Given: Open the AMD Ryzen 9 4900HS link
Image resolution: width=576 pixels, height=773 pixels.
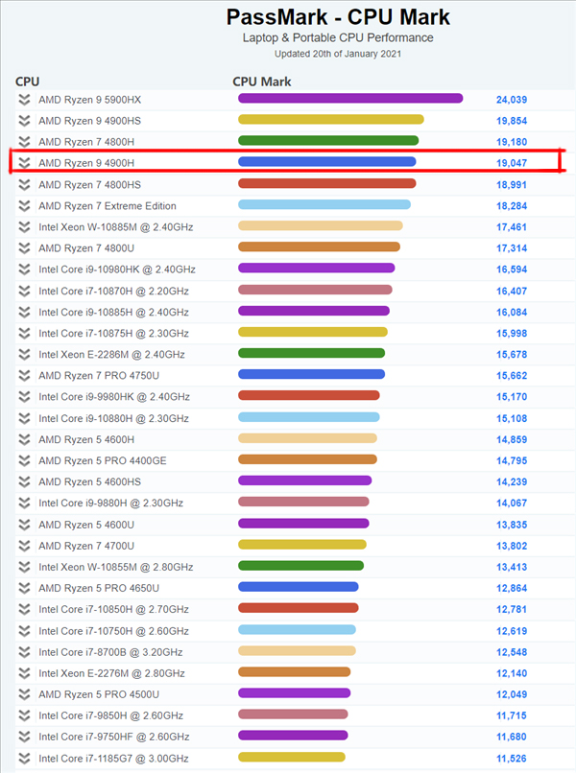Looking at the screenshot, I should pyautogui.click(x=90, y=121).
